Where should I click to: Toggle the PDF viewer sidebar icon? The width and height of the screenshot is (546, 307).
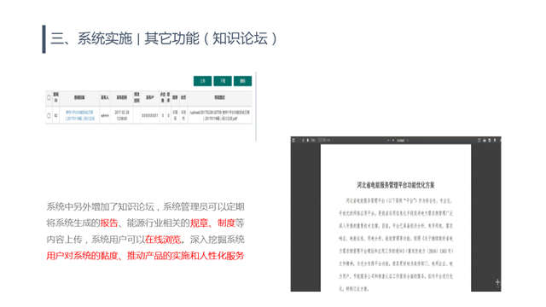(293, 140)
